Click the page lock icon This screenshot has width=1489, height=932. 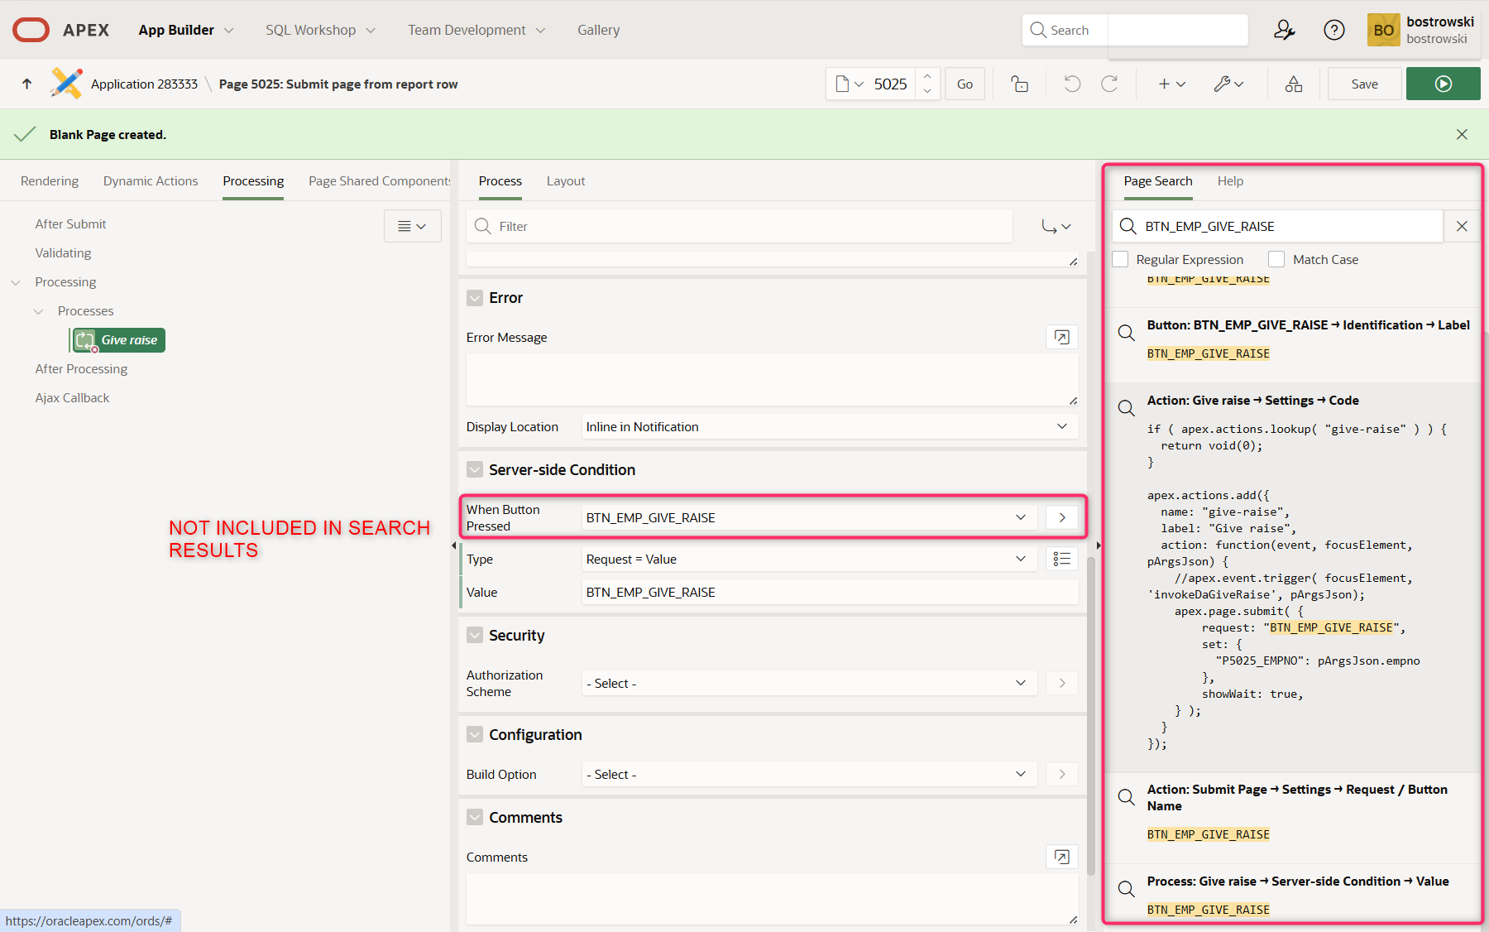(x=1020, y=84)
